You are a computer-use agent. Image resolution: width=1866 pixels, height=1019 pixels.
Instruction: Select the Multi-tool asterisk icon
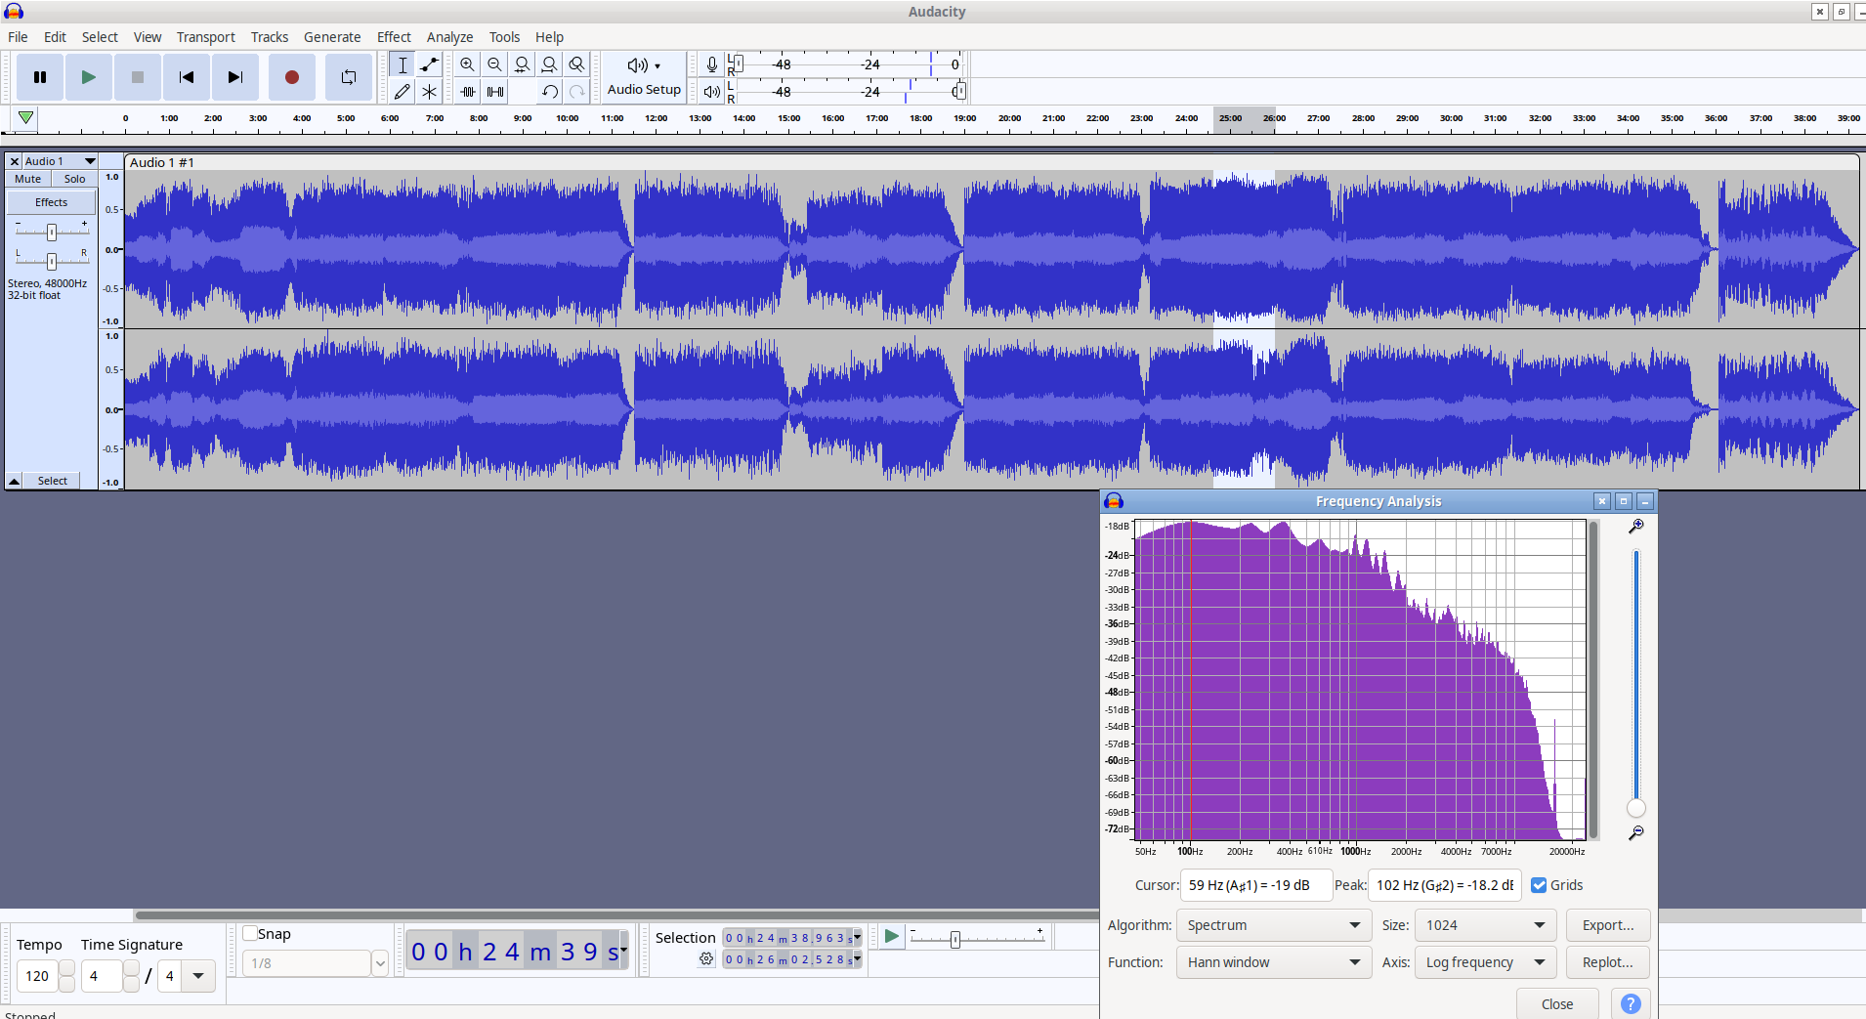429,92
